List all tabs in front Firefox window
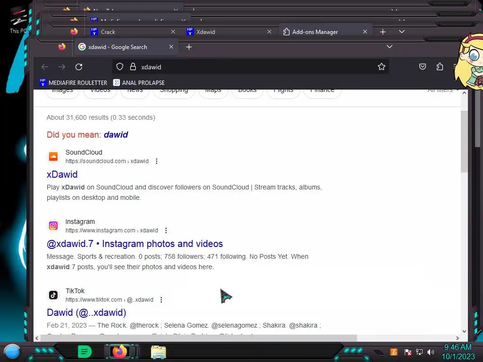The height and width of the screenshot is (362, 483). 389,47
